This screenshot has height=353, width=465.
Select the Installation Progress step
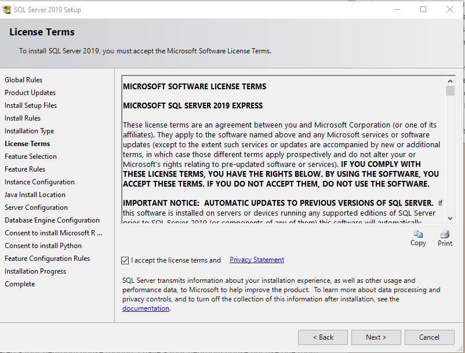click(35, 271)
